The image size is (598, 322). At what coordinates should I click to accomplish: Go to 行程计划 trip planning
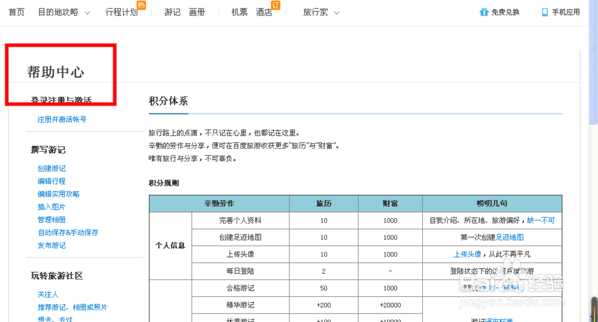point(121,12)
